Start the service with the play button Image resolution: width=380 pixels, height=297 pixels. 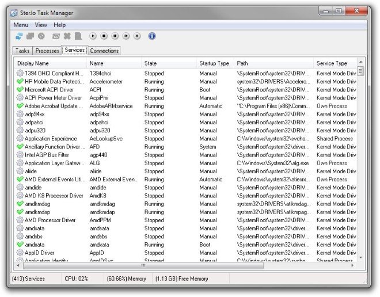point(93,36)
